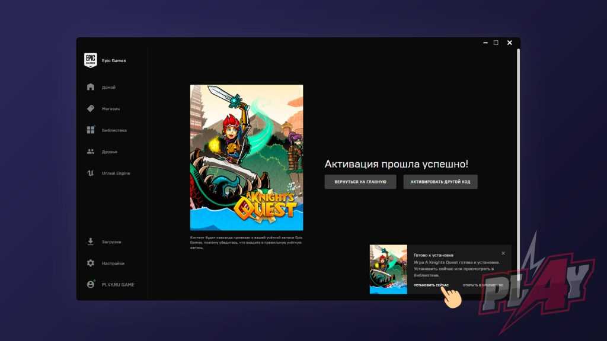Viewport: 607px width, 341px height.
Task: Select the Unreal Engine icon in the sidebar
Action: click(x=91, y=173)
